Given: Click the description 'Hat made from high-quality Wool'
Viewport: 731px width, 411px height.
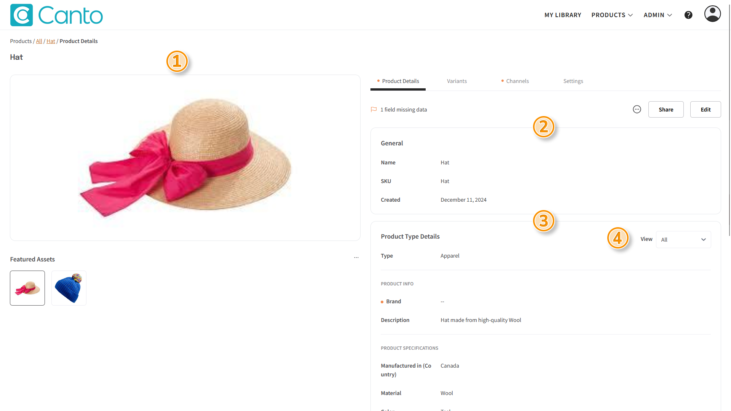Looking at the screenshot, I should click(480, 320).
